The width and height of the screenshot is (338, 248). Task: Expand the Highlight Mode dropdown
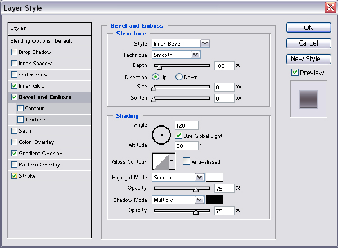(199, 177)
